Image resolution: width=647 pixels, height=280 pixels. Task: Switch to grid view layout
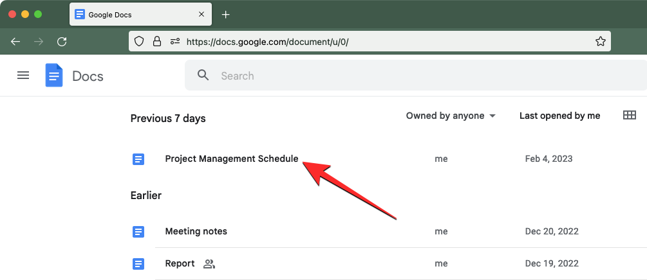click(x=630, y=116)
